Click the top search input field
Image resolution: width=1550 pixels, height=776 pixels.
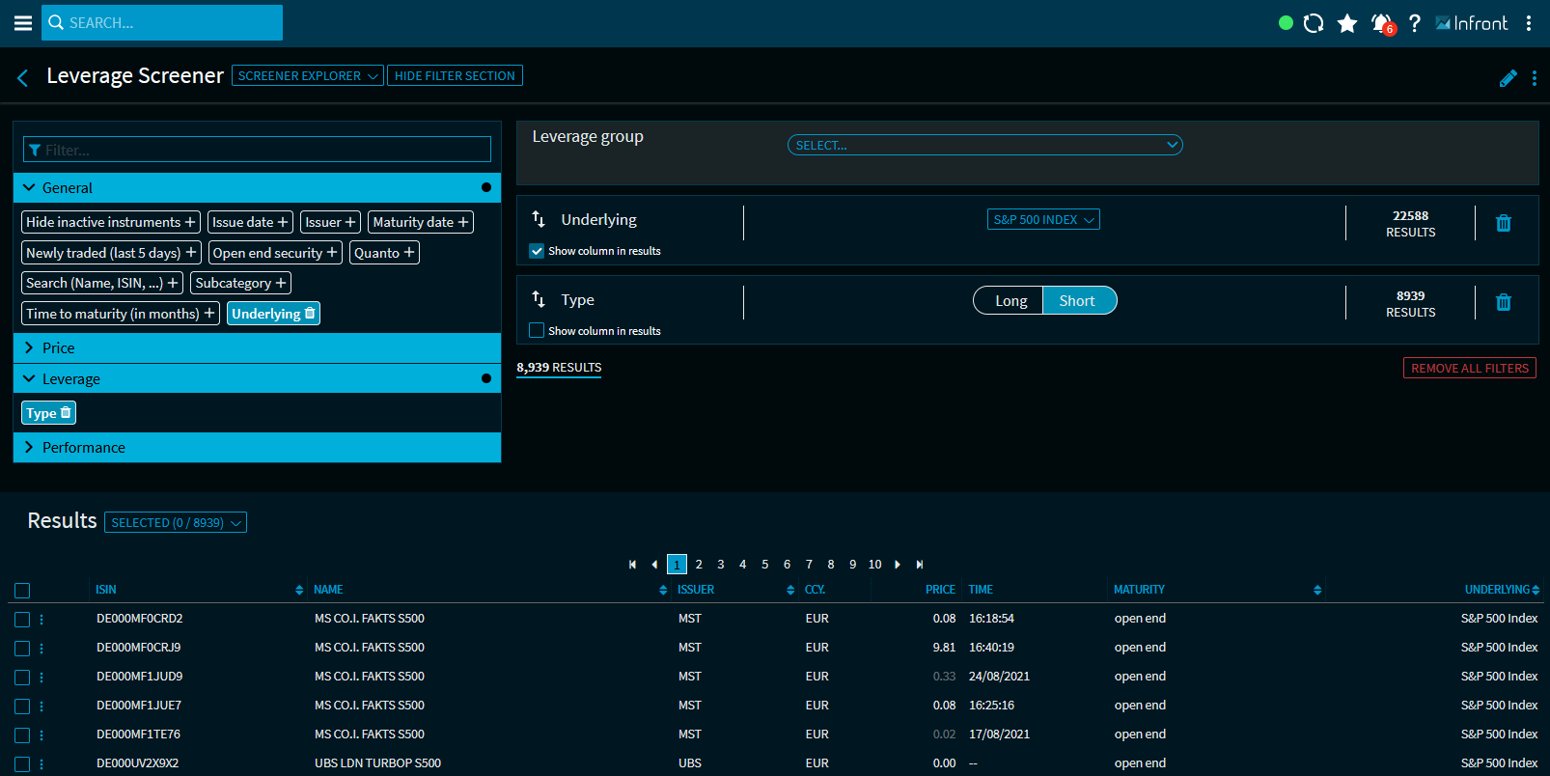[162, 22]
